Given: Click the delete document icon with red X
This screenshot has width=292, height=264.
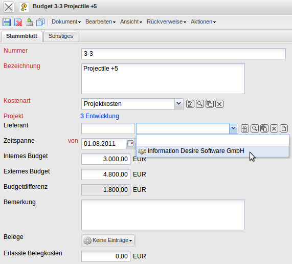Looking at the screenshot, I should click(x=18, y=22).
